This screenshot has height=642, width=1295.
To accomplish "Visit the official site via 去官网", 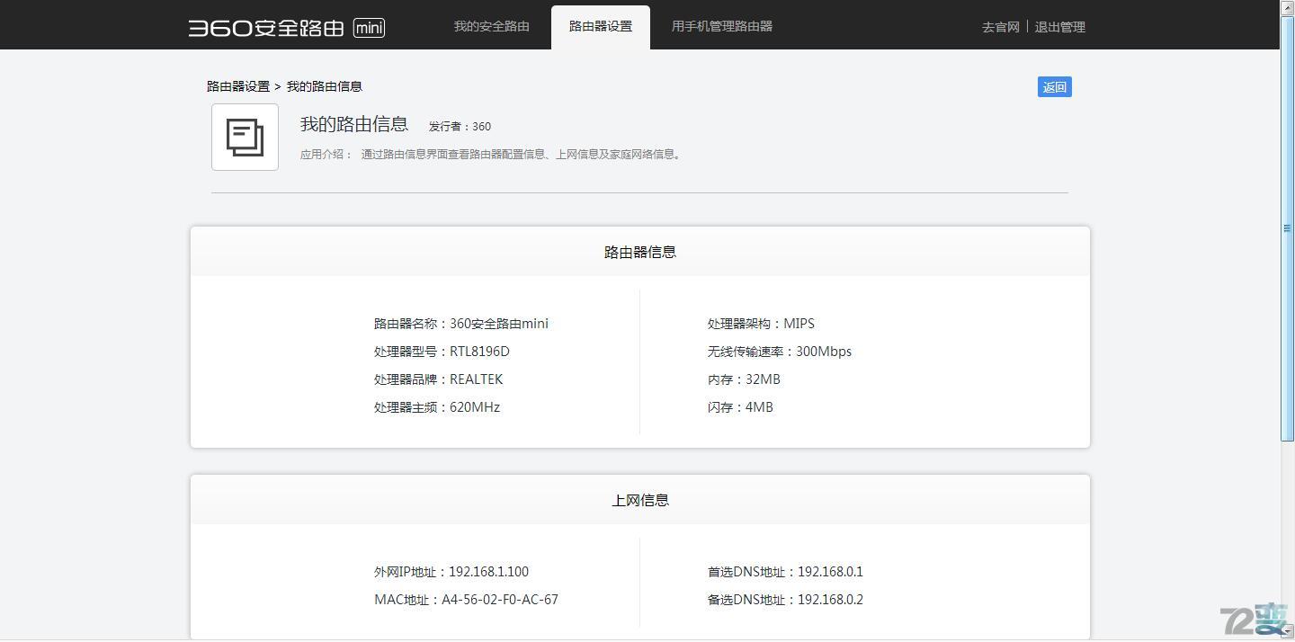I will 1000,26.
